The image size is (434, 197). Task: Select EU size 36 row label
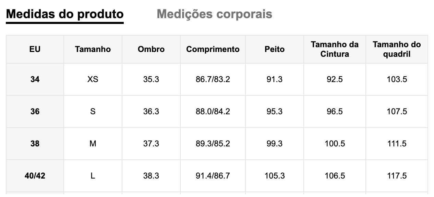point(35,111)
